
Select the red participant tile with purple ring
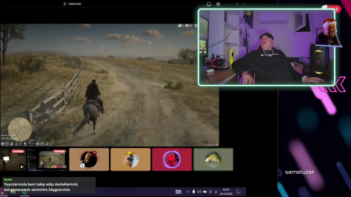point(172,160)
